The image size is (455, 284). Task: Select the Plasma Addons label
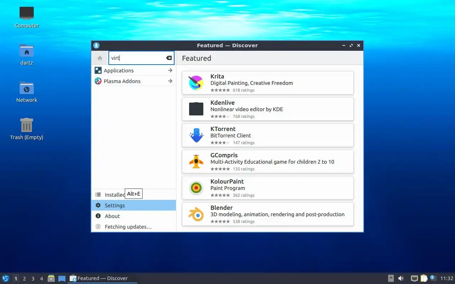coord(122,81)
